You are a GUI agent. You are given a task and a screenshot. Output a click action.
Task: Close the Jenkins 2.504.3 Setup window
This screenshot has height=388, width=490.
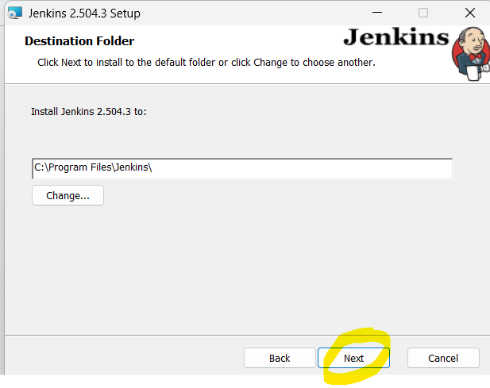470,13
